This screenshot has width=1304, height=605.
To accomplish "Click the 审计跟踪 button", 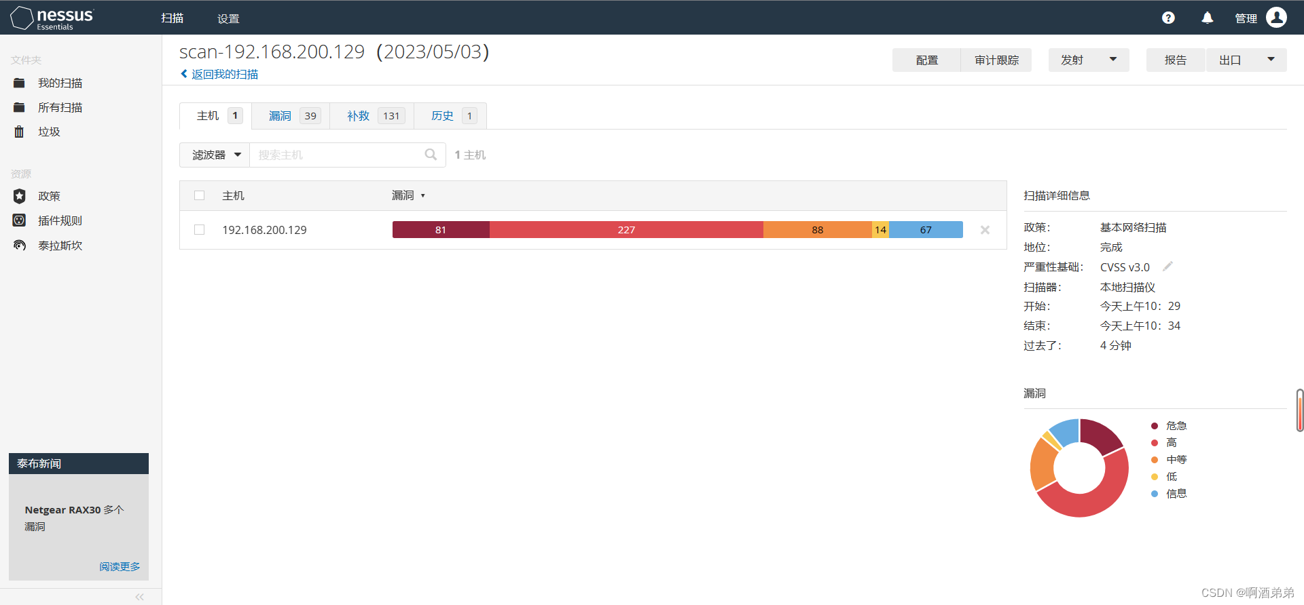I will 996,60.
